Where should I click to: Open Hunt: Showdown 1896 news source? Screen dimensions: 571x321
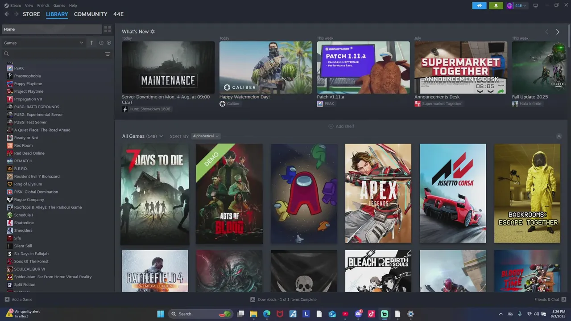tap(149, 109)
